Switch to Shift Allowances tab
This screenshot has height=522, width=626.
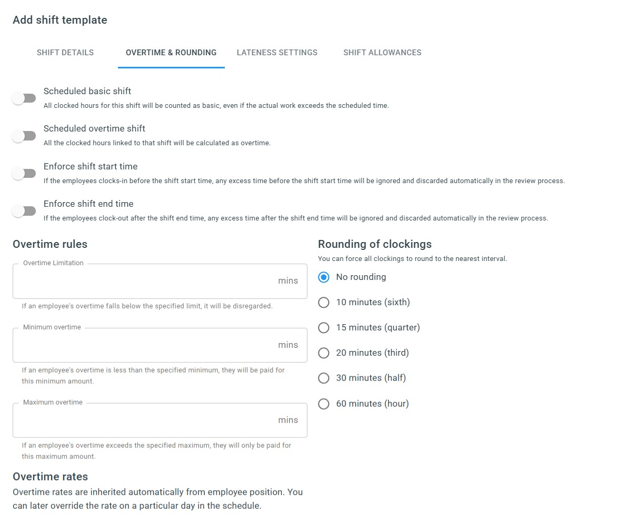pyautogui.click(x=382, y=53)
